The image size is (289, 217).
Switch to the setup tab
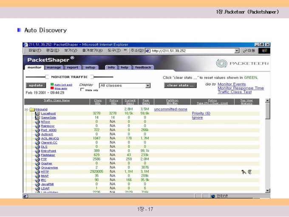tap(90, 68)
